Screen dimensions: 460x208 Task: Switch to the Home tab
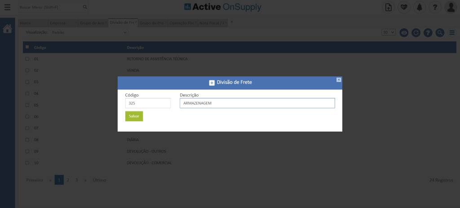coord(33,23)
